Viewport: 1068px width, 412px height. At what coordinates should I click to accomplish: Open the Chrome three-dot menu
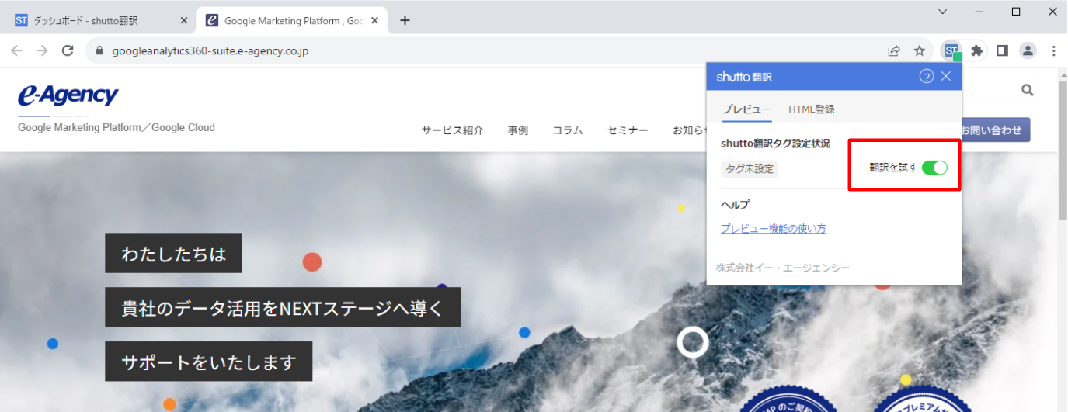point(1053,50)
